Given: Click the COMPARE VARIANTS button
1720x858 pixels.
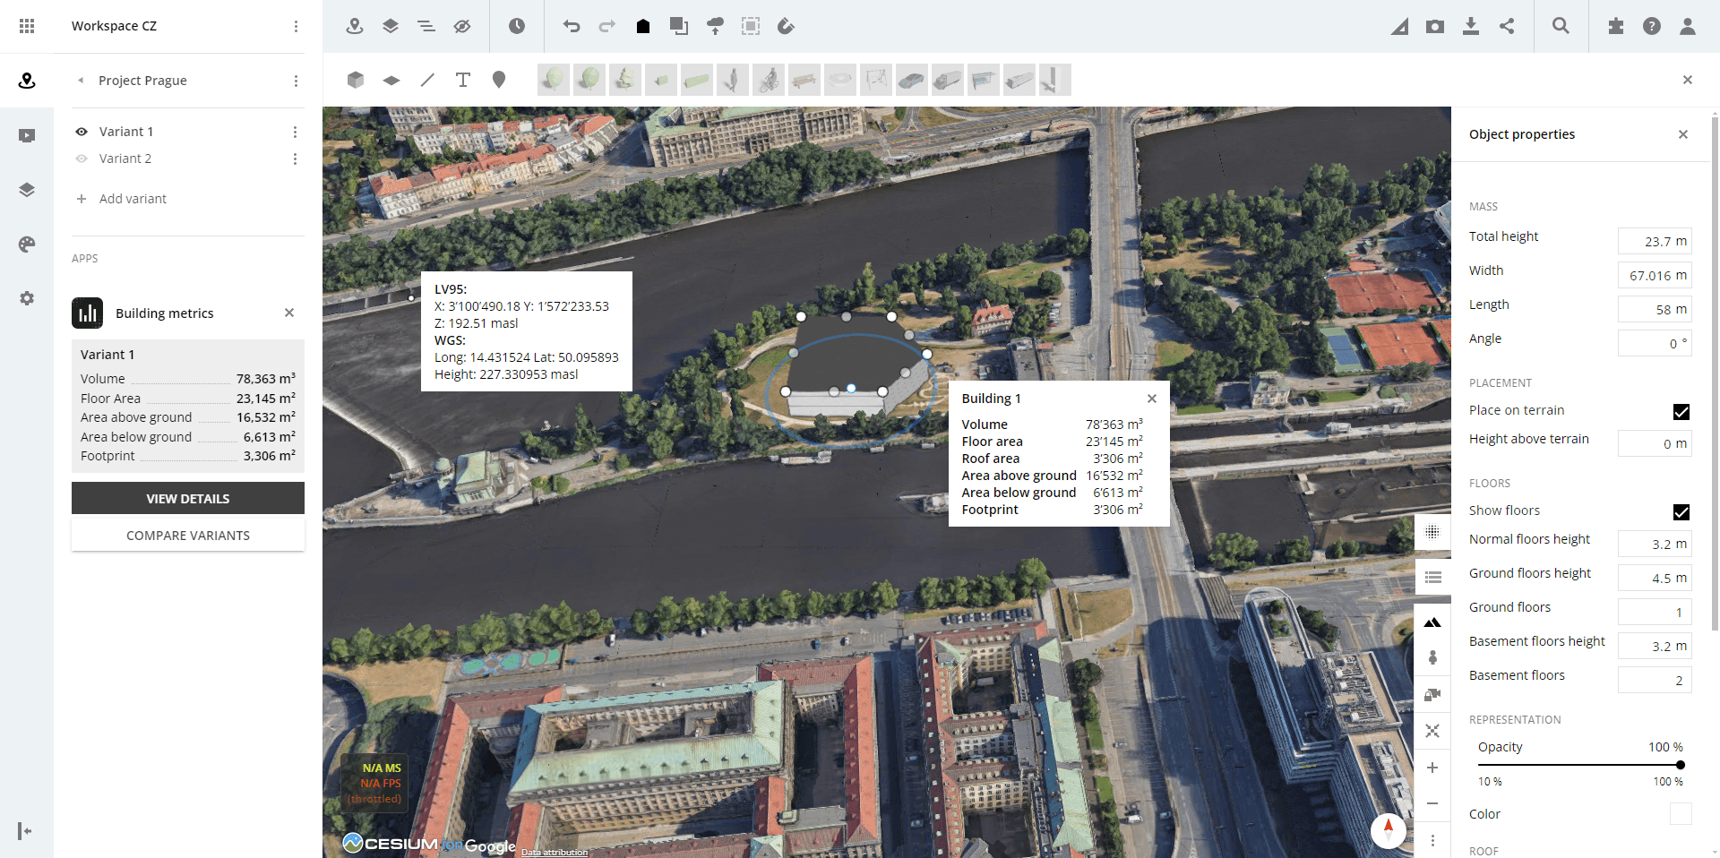Looking at the screenshot, I should 188,536.
